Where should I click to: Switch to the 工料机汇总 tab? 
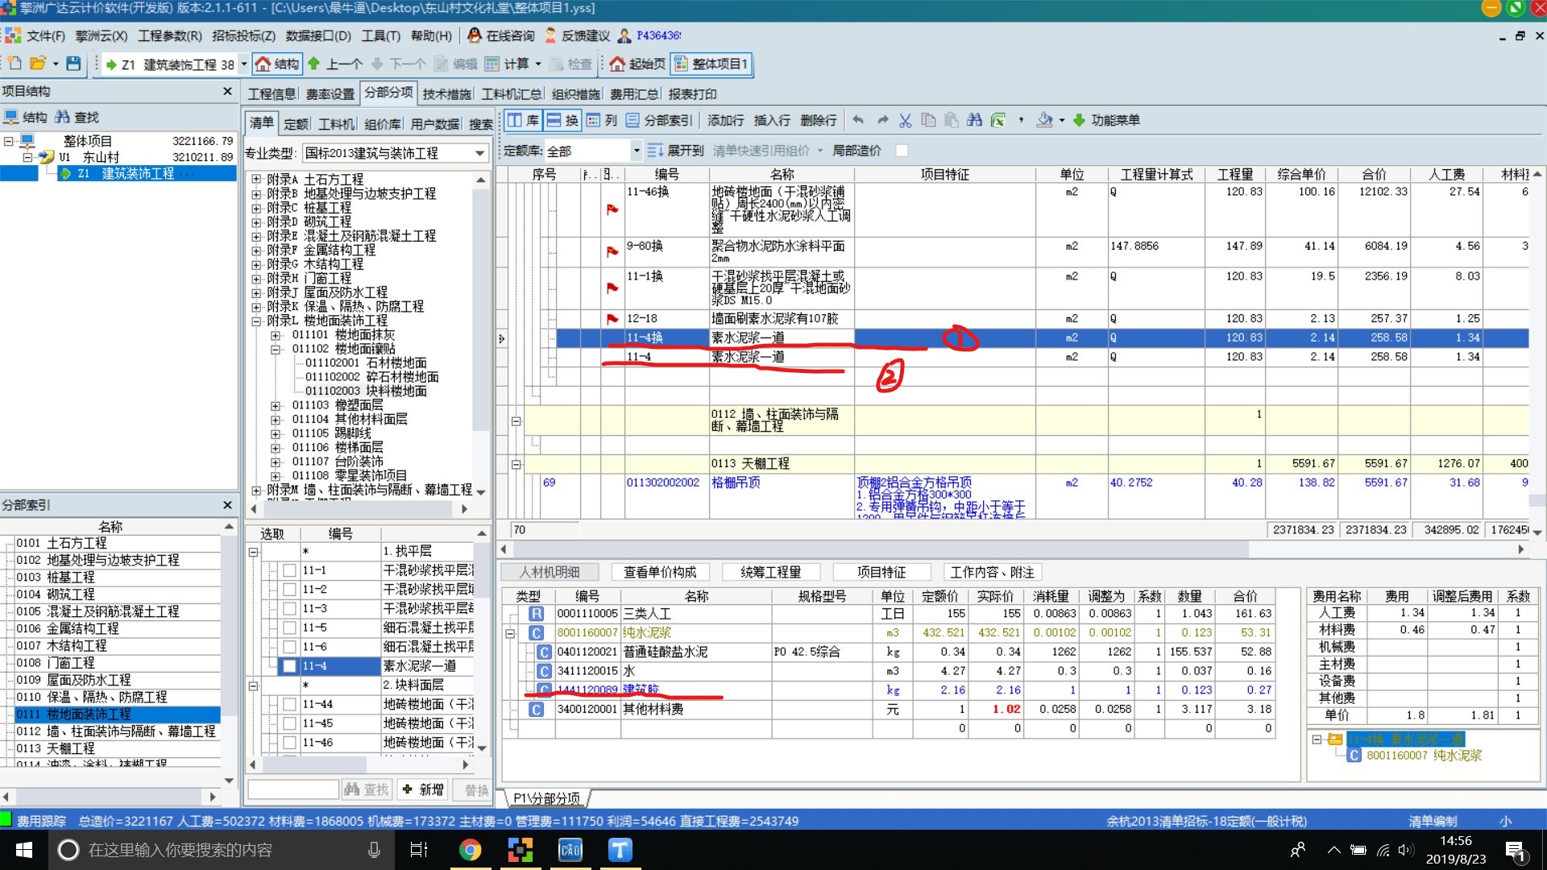512,94
